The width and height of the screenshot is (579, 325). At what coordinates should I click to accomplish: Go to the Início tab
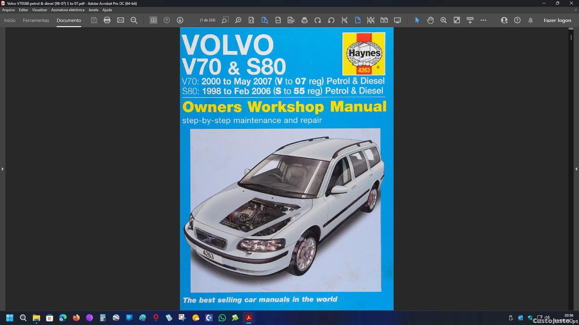pos(10,20)
